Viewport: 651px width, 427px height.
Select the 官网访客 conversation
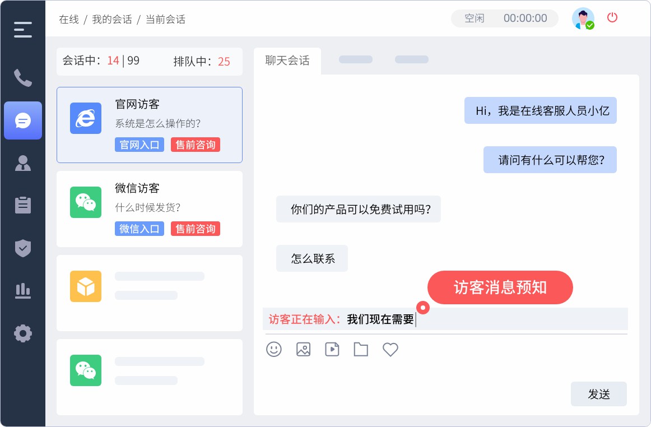150,125
